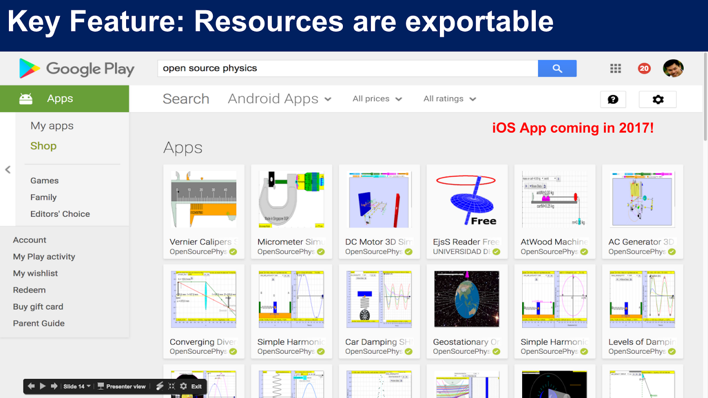Activate the laser pointer in slideshow toolbar
The width and height of the screenshot is (708, 398).
[160, 386]
